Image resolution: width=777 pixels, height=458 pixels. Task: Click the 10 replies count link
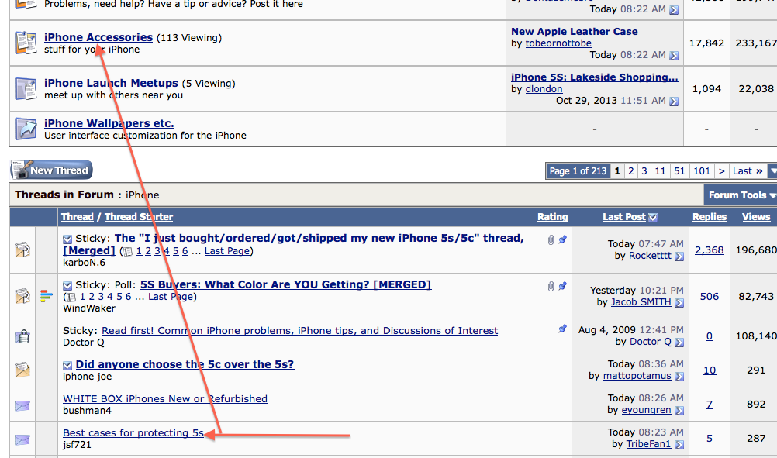tap(710, 370)
